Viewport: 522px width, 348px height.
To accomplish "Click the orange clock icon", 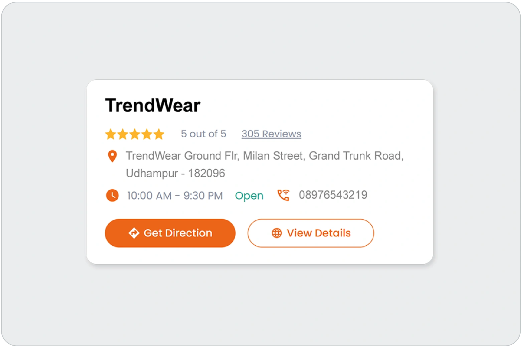I will (x=112, y=195).
